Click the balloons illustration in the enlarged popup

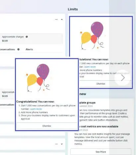coord(38,78)
